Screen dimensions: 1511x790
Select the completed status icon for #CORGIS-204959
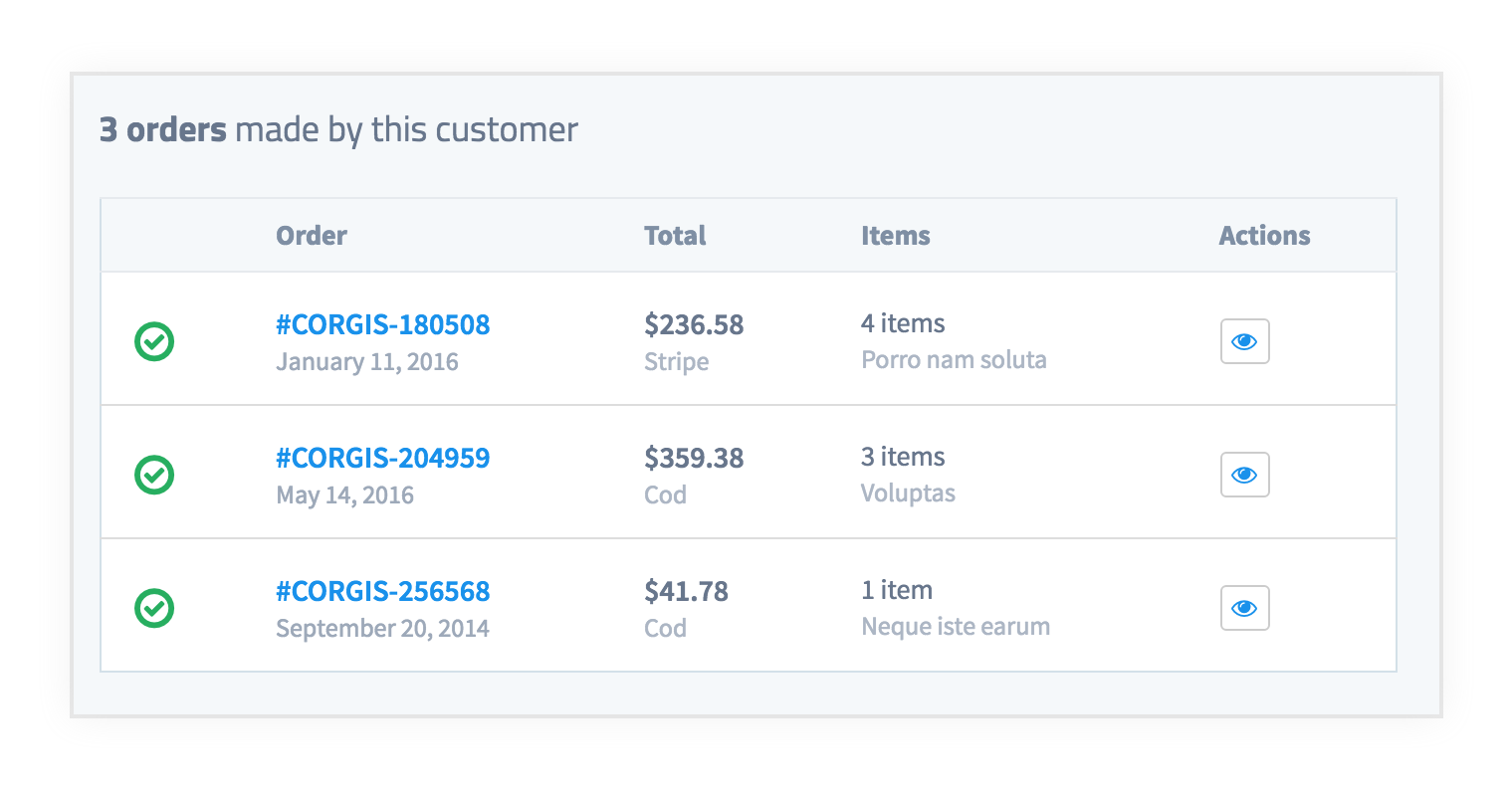click(154, 475)
